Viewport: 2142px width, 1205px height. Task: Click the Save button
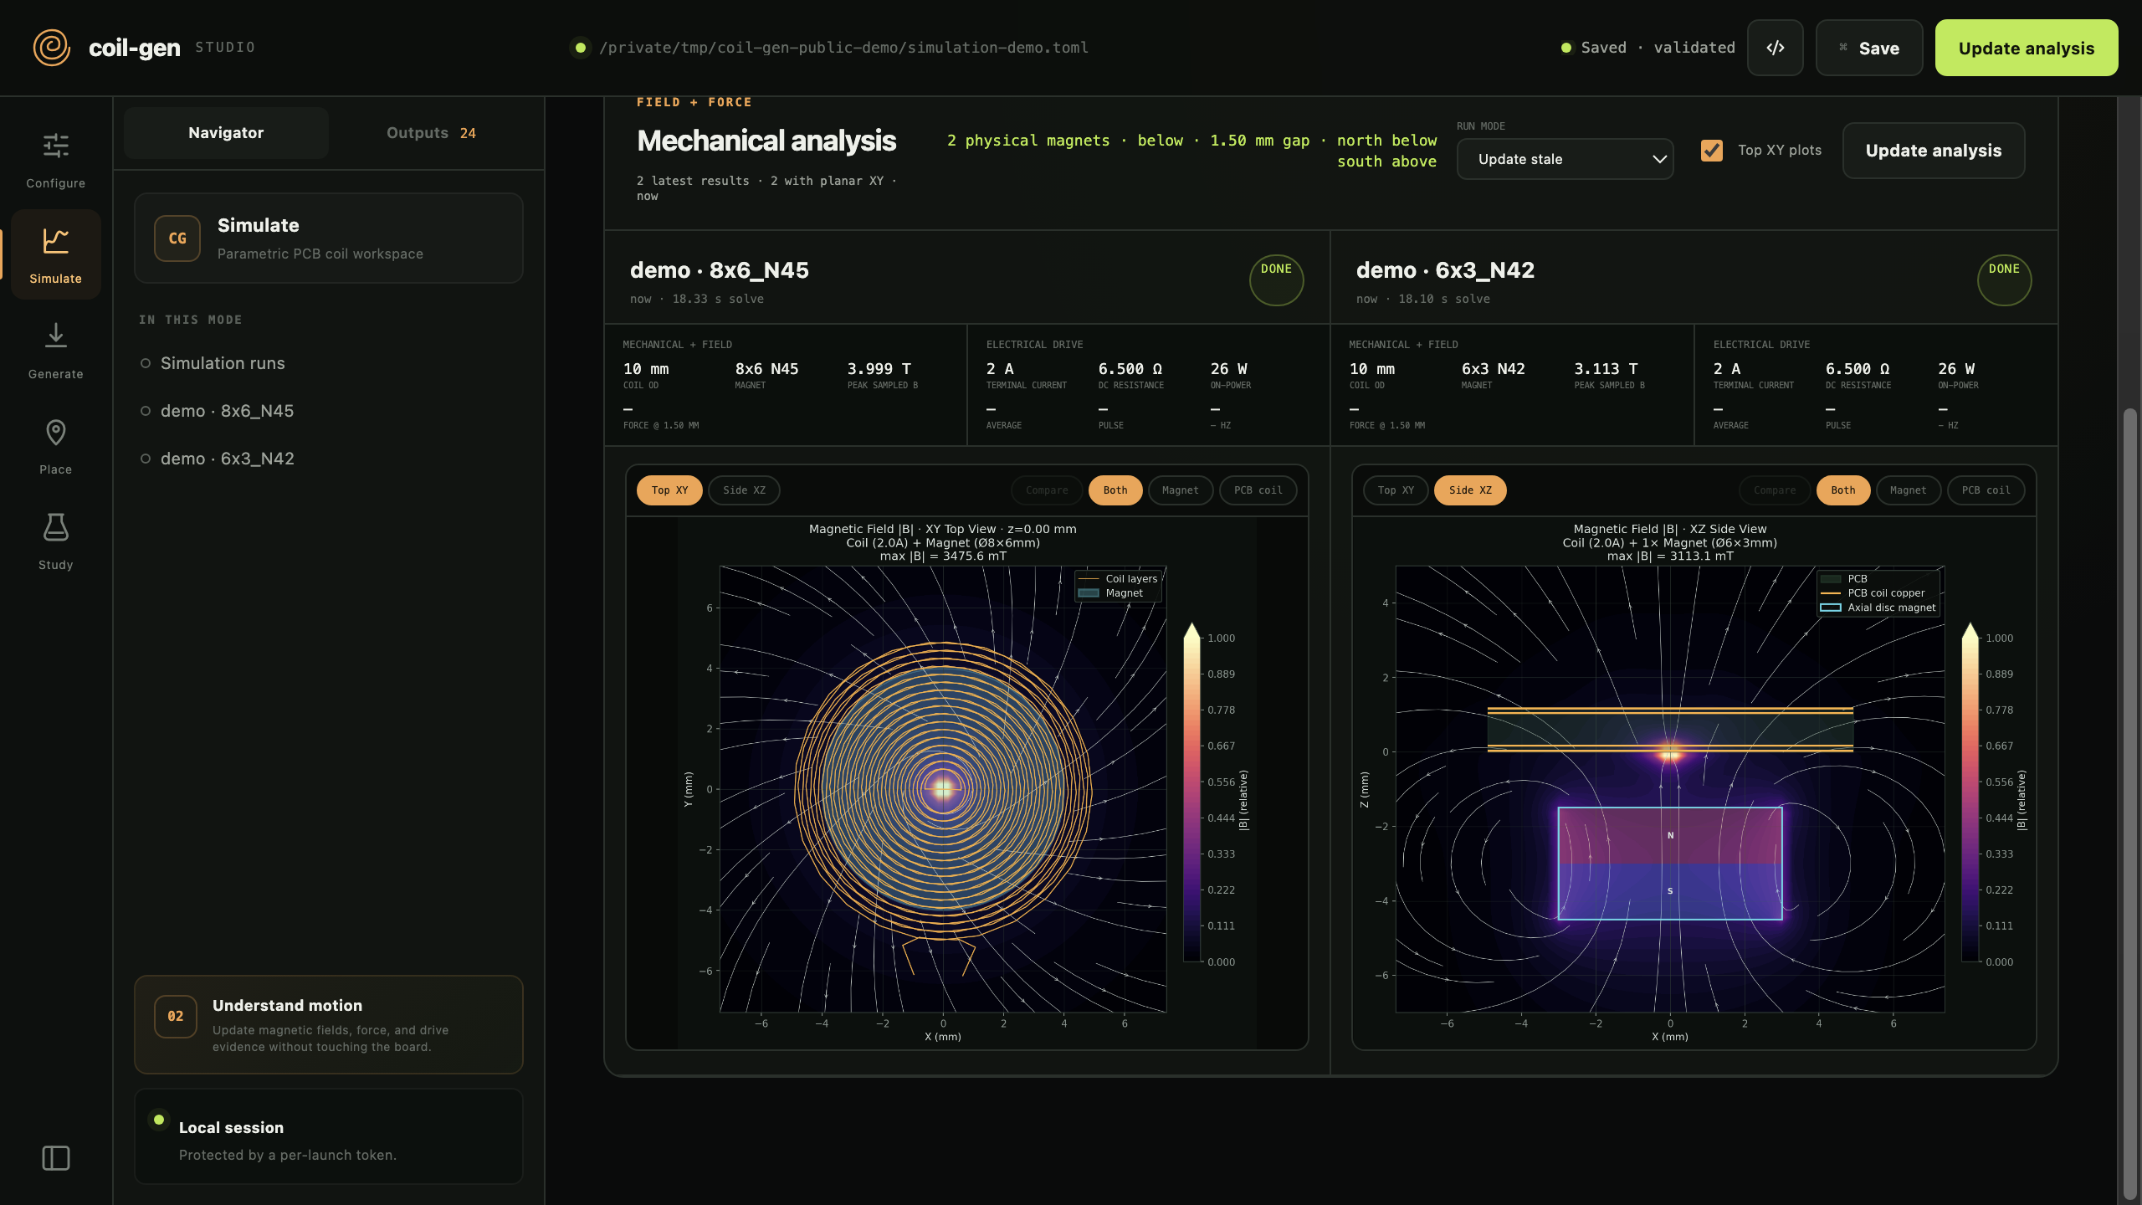pos(1869,48)
